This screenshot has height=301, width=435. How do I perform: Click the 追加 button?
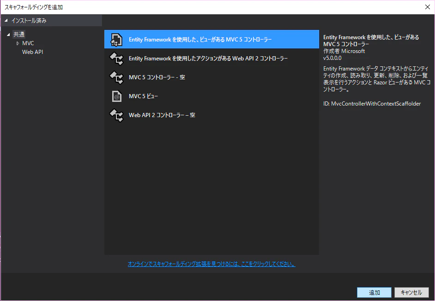[x=374, y=292]
